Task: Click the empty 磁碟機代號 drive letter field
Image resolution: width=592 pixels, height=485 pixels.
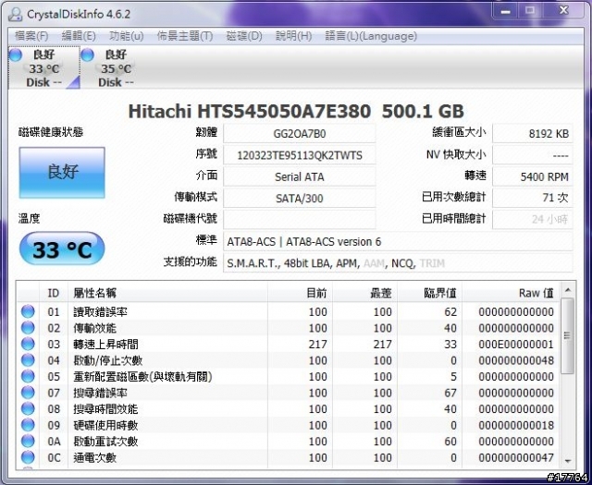Action: (300, 220)
